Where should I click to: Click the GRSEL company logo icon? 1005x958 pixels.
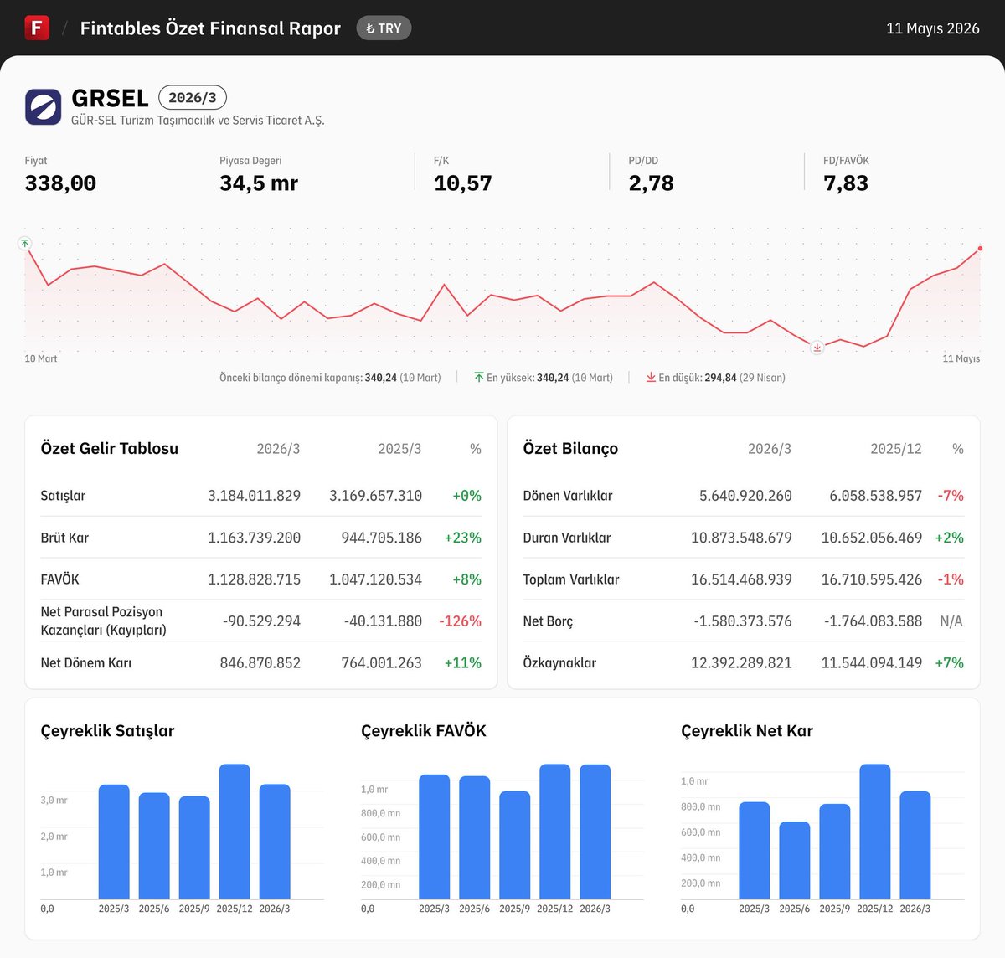coord(43,107)
